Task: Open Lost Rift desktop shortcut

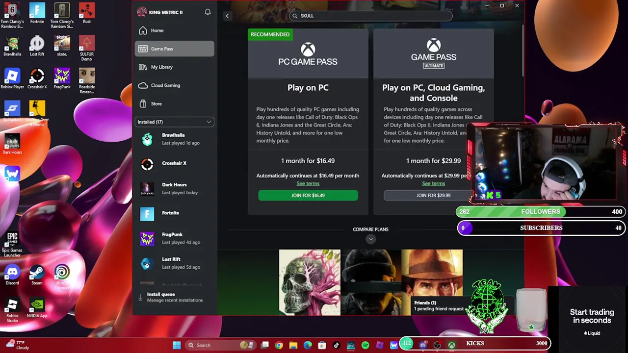Action: coord(37,46)
